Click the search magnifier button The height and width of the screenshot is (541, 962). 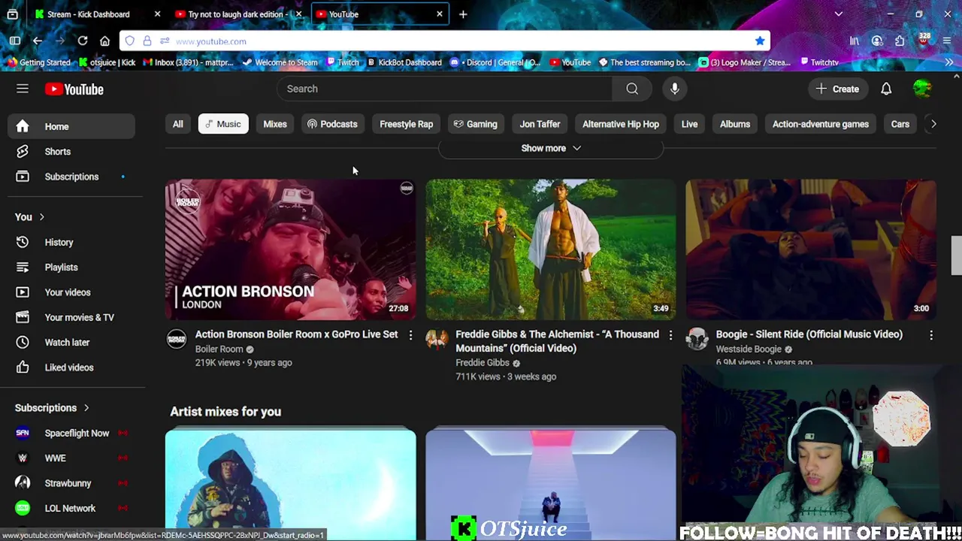tap(632, 89)
